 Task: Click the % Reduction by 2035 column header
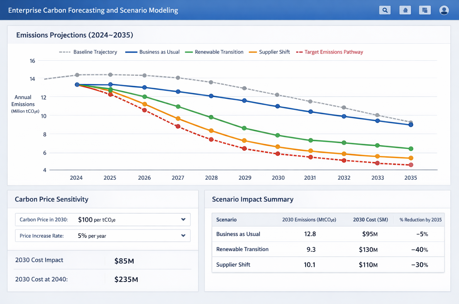click(x=420, y=219)
